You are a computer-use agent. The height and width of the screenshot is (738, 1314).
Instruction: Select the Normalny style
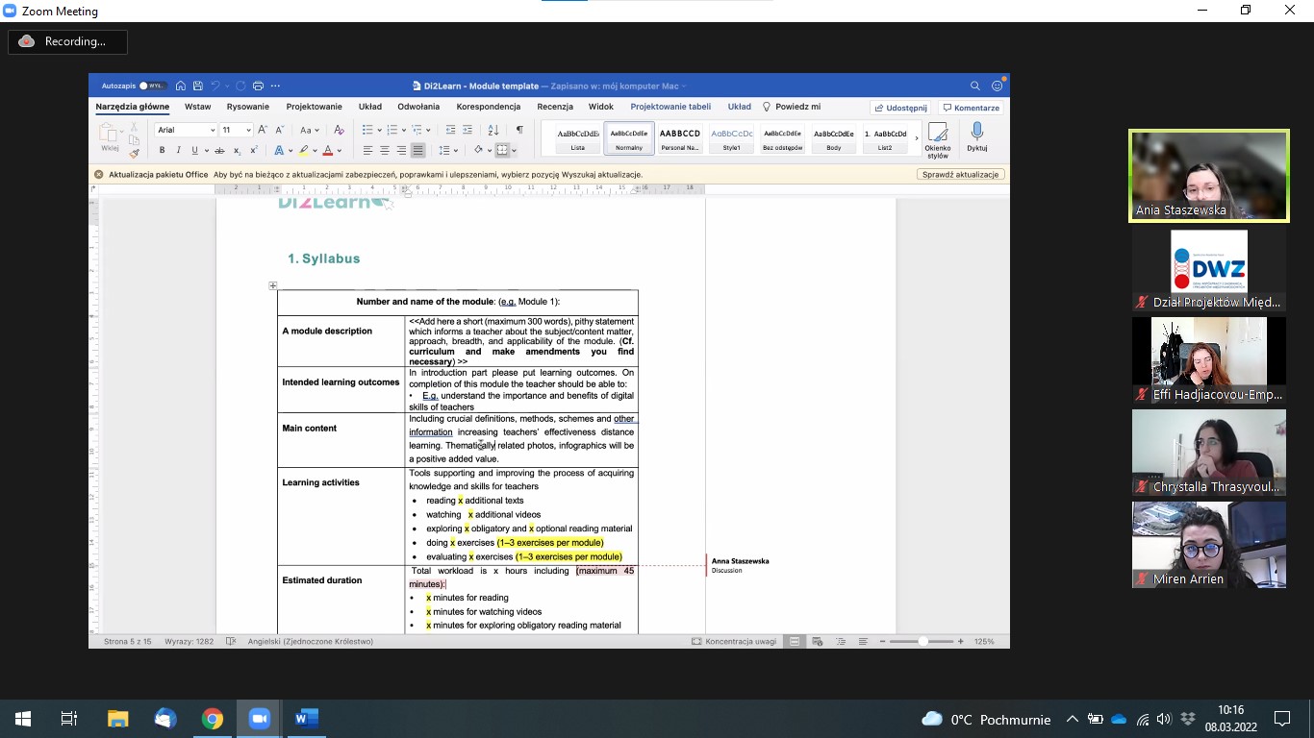[x=629, y=138]
